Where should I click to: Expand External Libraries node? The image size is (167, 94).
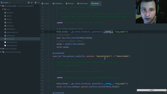tap(1, 49)
